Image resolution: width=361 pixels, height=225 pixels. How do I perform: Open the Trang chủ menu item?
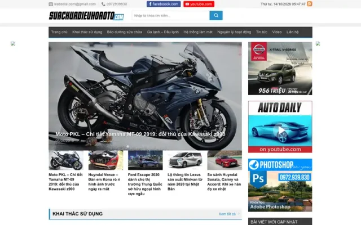59,32
